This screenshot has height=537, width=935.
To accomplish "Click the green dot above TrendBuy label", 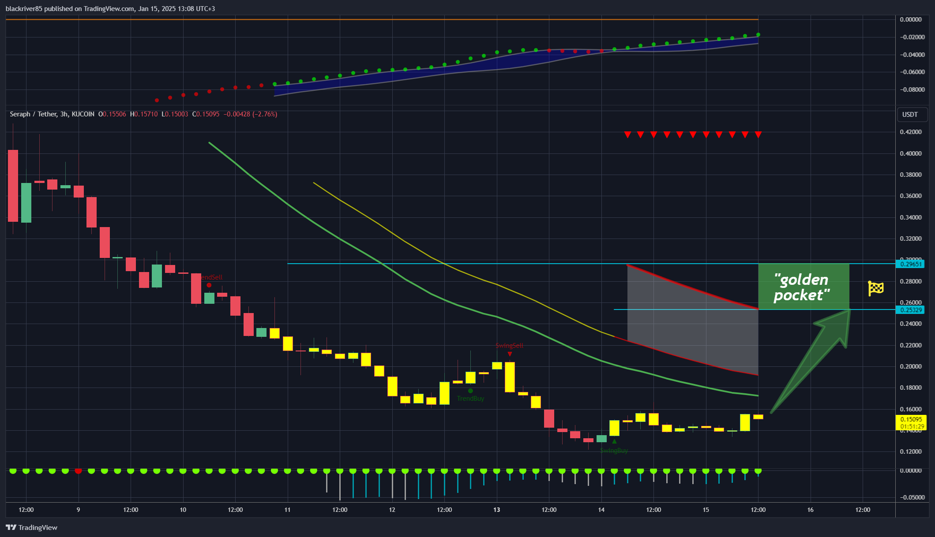I will click(470, 391).
